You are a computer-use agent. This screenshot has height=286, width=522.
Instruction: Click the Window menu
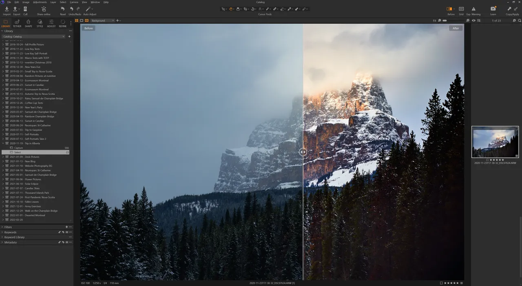tap(95, 2)
